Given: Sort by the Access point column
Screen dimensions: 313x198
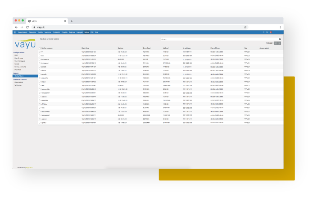Looking at the screenshot, I should tap(264, 48).
